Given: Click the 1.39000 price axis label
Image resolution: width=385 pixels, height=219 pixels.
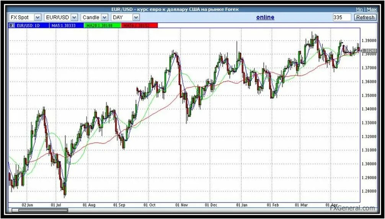Looking at the screenshot, I should click(x=369, y=41).
